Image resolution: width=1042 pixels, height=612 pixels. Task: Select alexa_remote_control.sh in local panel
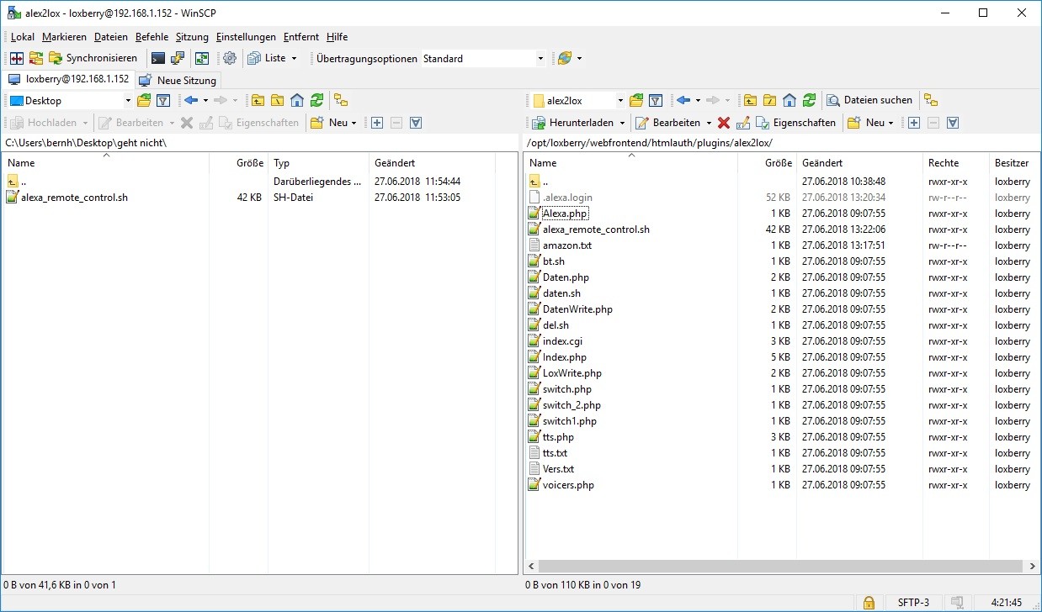click(74, 198)
